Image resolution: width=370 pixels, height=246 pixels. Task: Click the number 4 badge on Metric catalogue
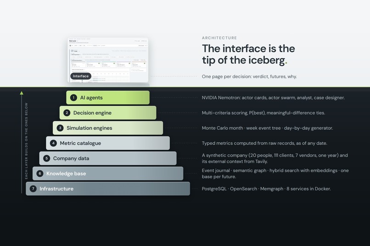pos(53,143)
